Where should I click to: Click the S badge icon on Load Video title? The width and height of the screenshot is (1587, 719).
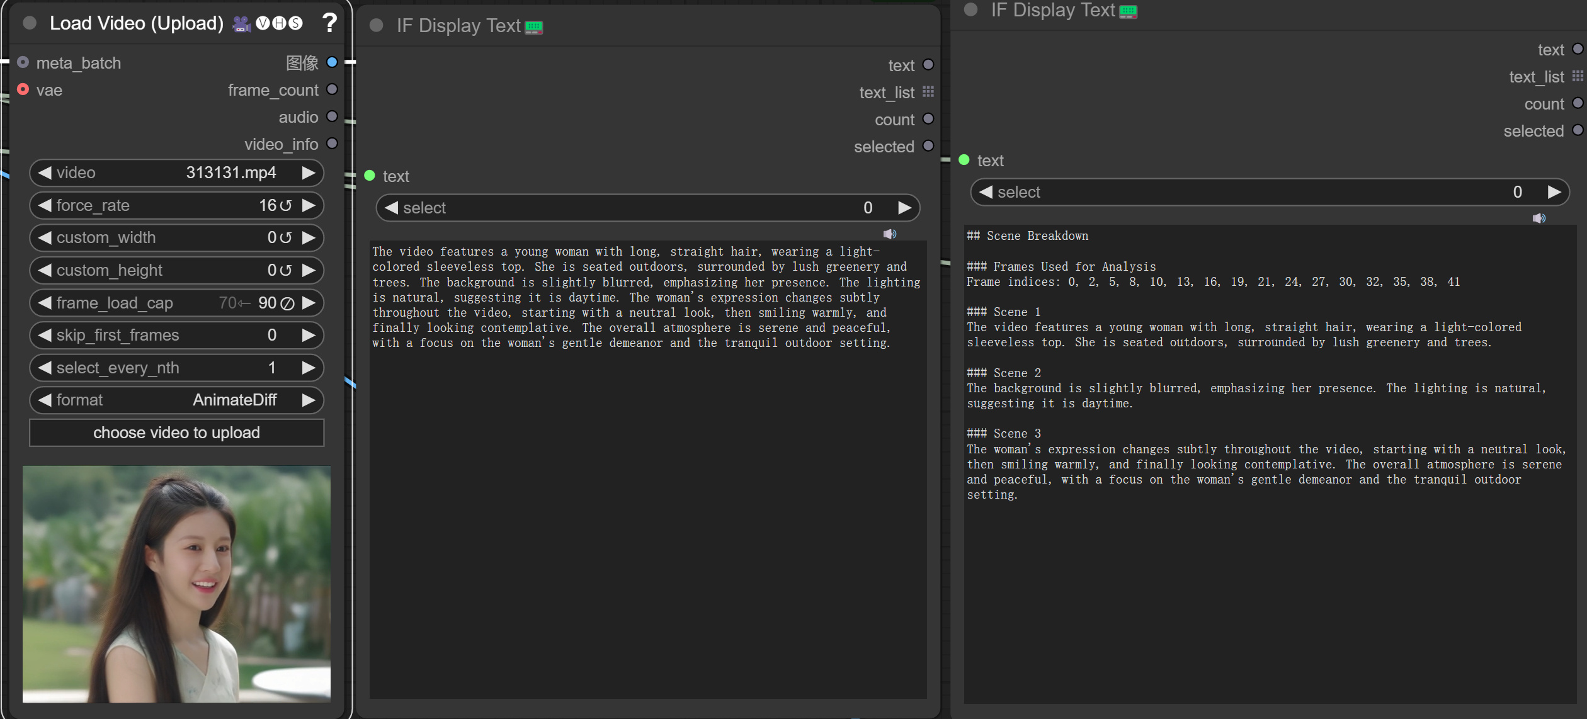(x=295, y=23)
